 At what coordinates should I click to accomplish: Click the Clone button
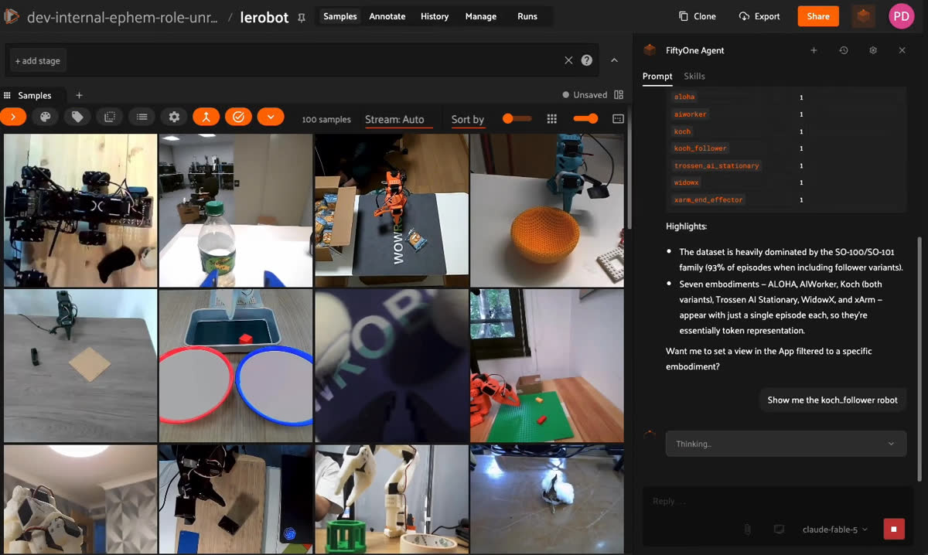tap(698, 16)
